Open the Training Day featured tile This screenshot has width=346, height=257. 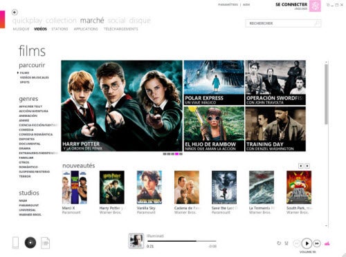click(275, 129)
